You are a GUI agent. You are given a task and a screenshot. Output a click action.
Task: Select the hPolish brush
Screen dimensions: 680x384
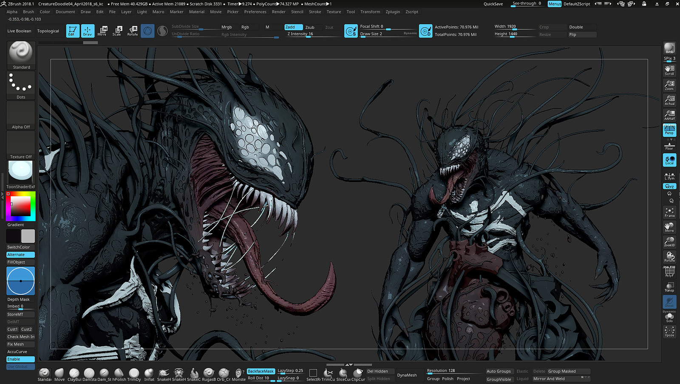click(x=119, y=374)
